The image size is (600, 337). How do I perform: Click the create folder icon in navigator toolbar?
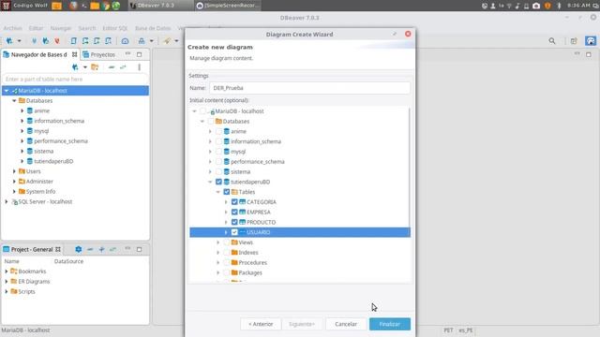(95, 67)
